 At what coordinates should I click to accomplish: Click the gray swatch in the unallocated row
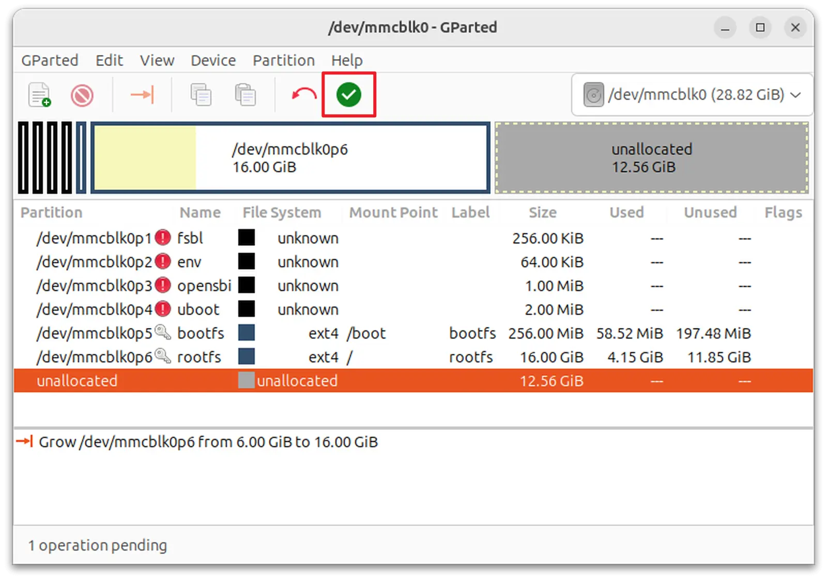[x=247, y=380]
